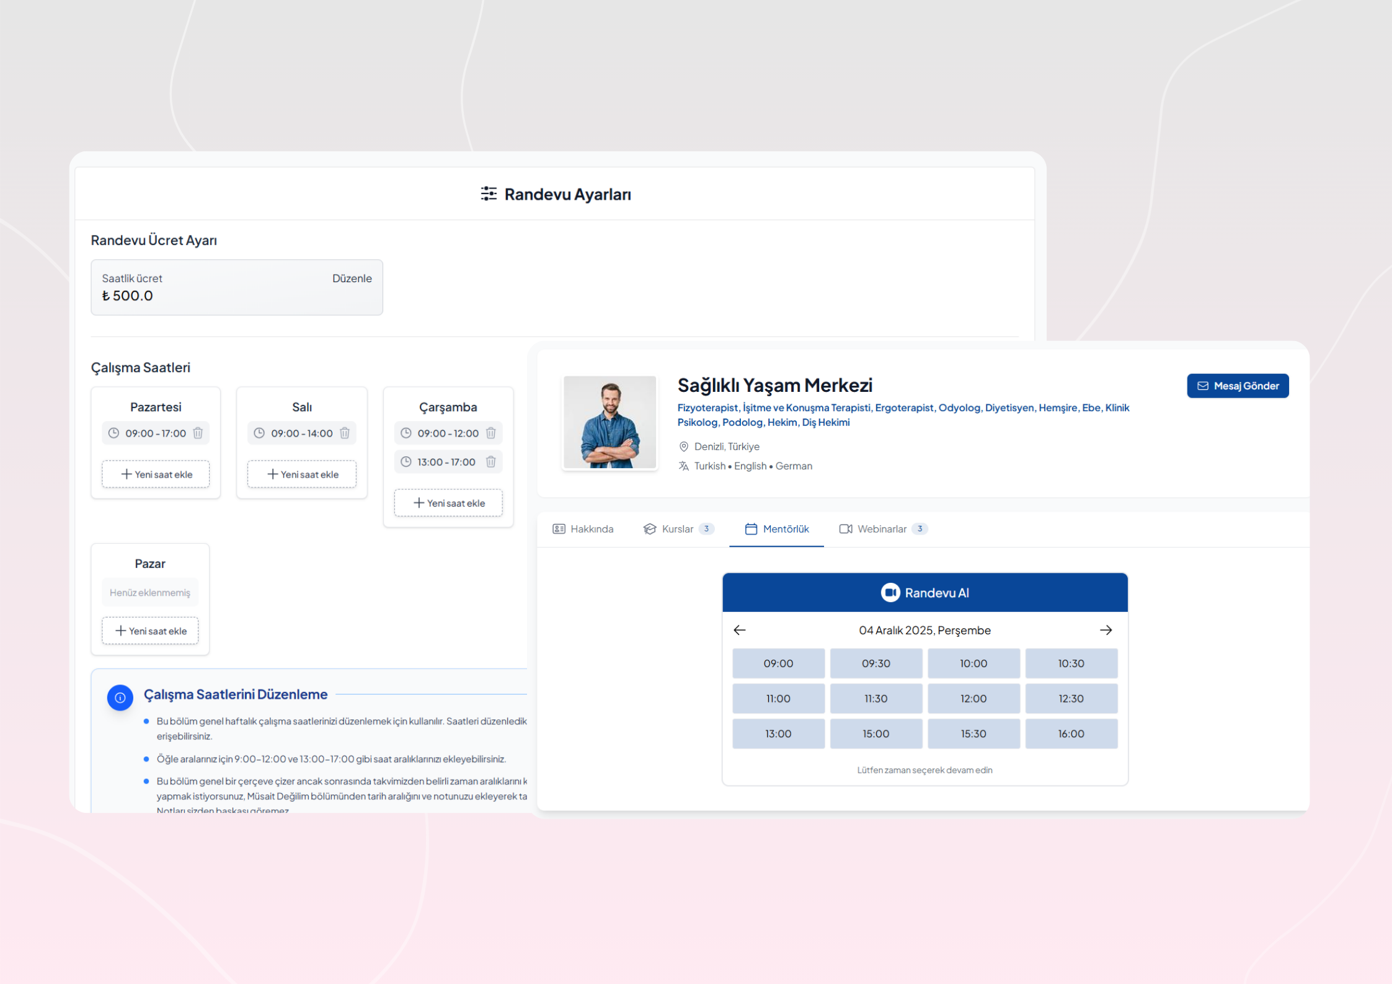Click the Mesaj Gönder button
This screenshot has height=984, width=1392.
coord(1237,386)
